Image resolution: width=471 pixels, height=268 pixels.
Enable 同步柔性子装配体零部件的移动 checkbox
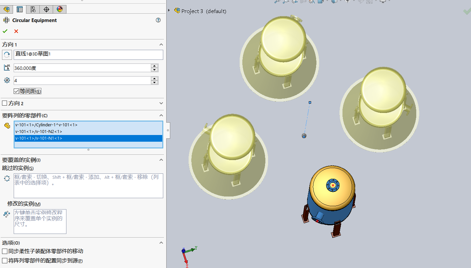[5, 251]
